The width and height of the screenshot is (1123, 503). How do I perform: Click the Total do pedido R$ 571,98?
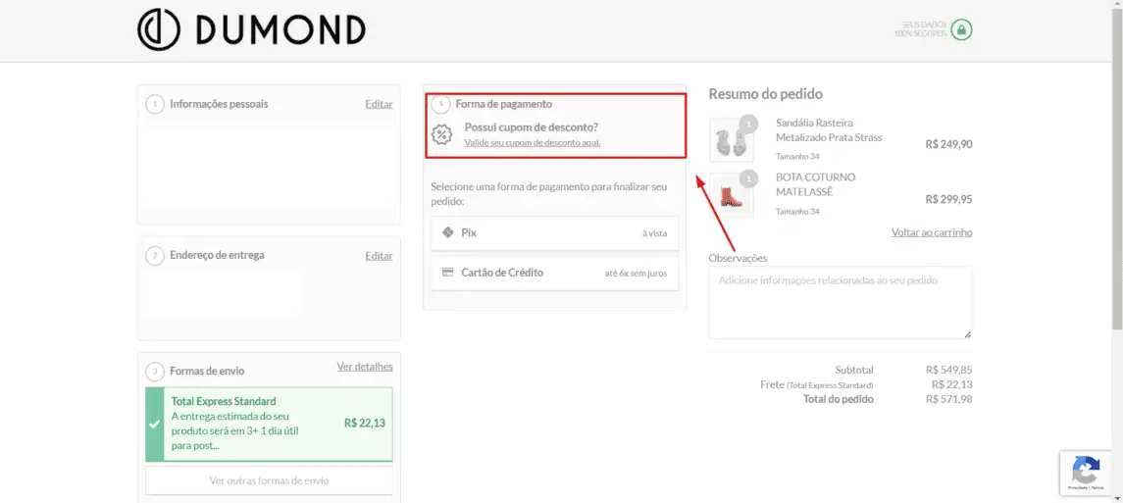949,399
